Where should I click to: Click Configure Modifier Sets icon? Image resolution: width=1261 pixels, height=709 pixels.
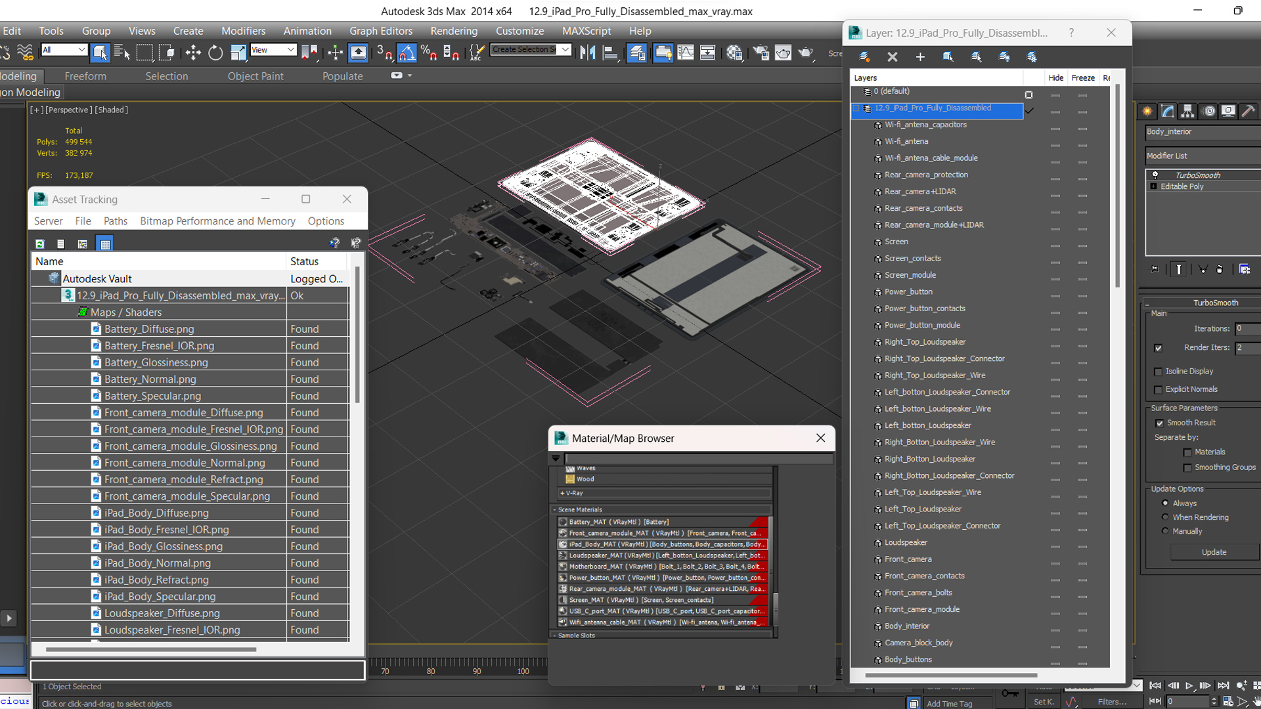pos(1245,269)
